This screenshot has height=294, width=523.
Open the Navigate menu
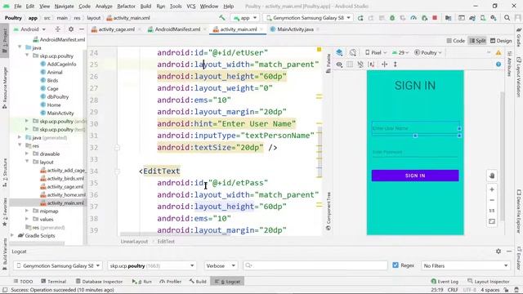(64, 6)
